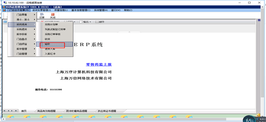Click the app logo icon in menu bar
This screenshot has height=122, width=266.
click(x=5, y=10)
